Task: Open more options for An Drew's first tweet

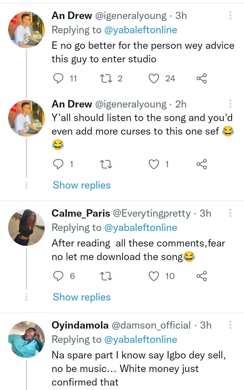Action: [x=230, y=15]
